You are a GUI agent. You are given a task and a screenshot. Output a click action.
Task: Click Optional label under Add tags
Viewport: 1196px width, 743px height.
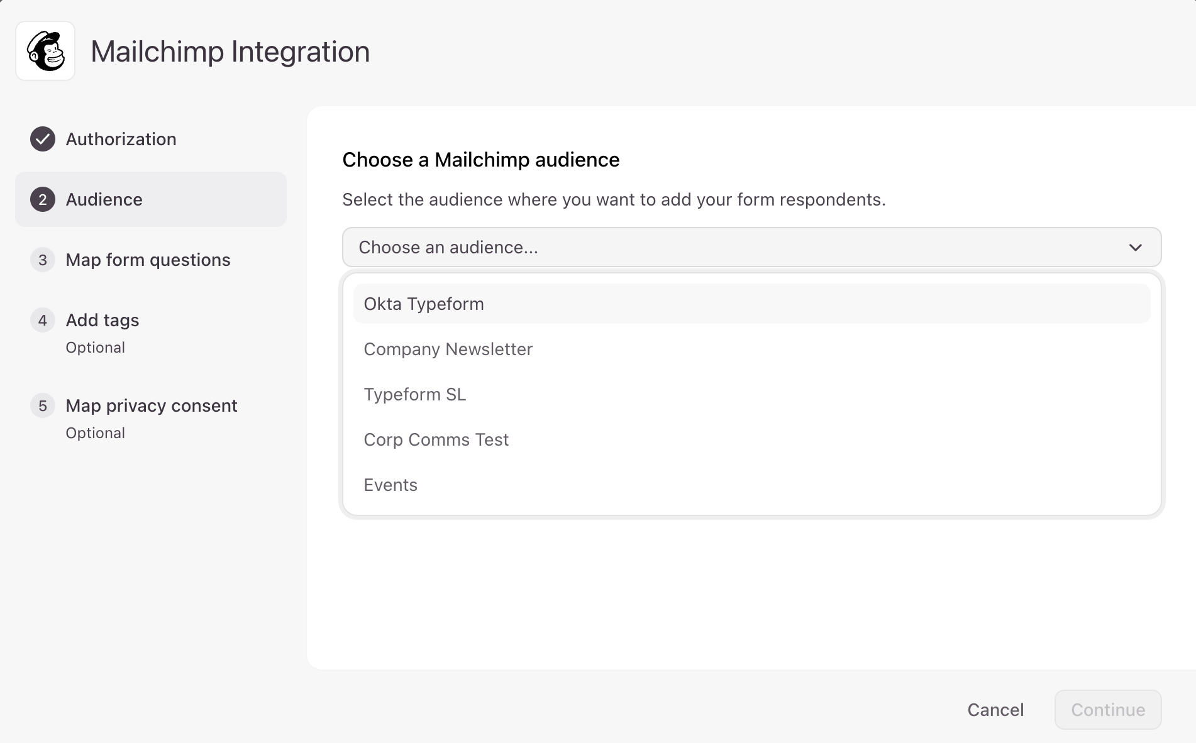pos(95,348)
